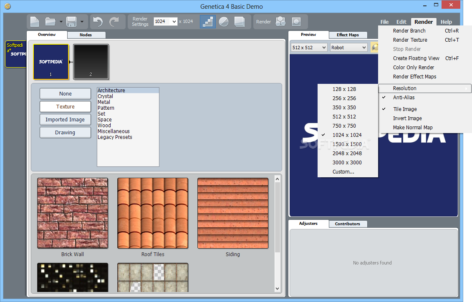Image resolution: width=472 pixels, height=302 pixels.
Task: Click the stacked squares tile image icon
Action: pyautogui.click(x=240, y=22)
